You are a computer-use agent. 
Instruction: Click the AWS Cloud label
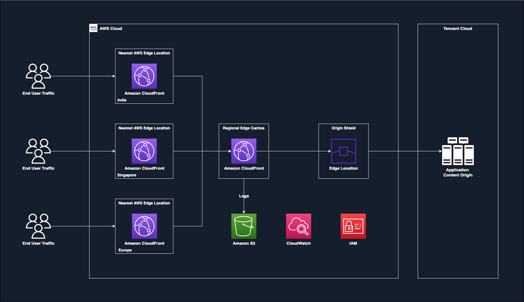click(x=110, y=28)
